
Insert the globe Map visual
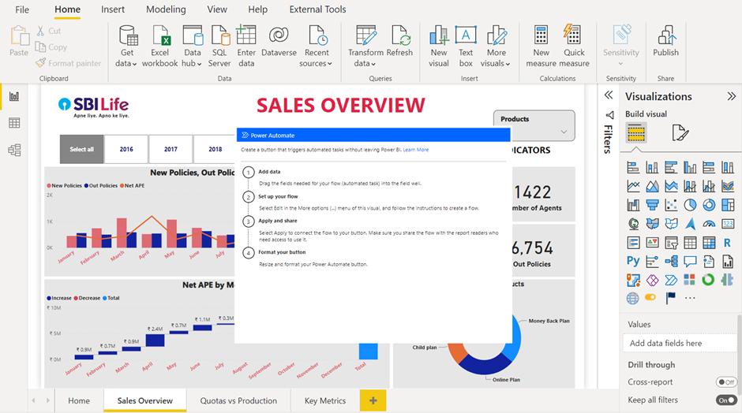pyautogui.click(x=633, y=224)
